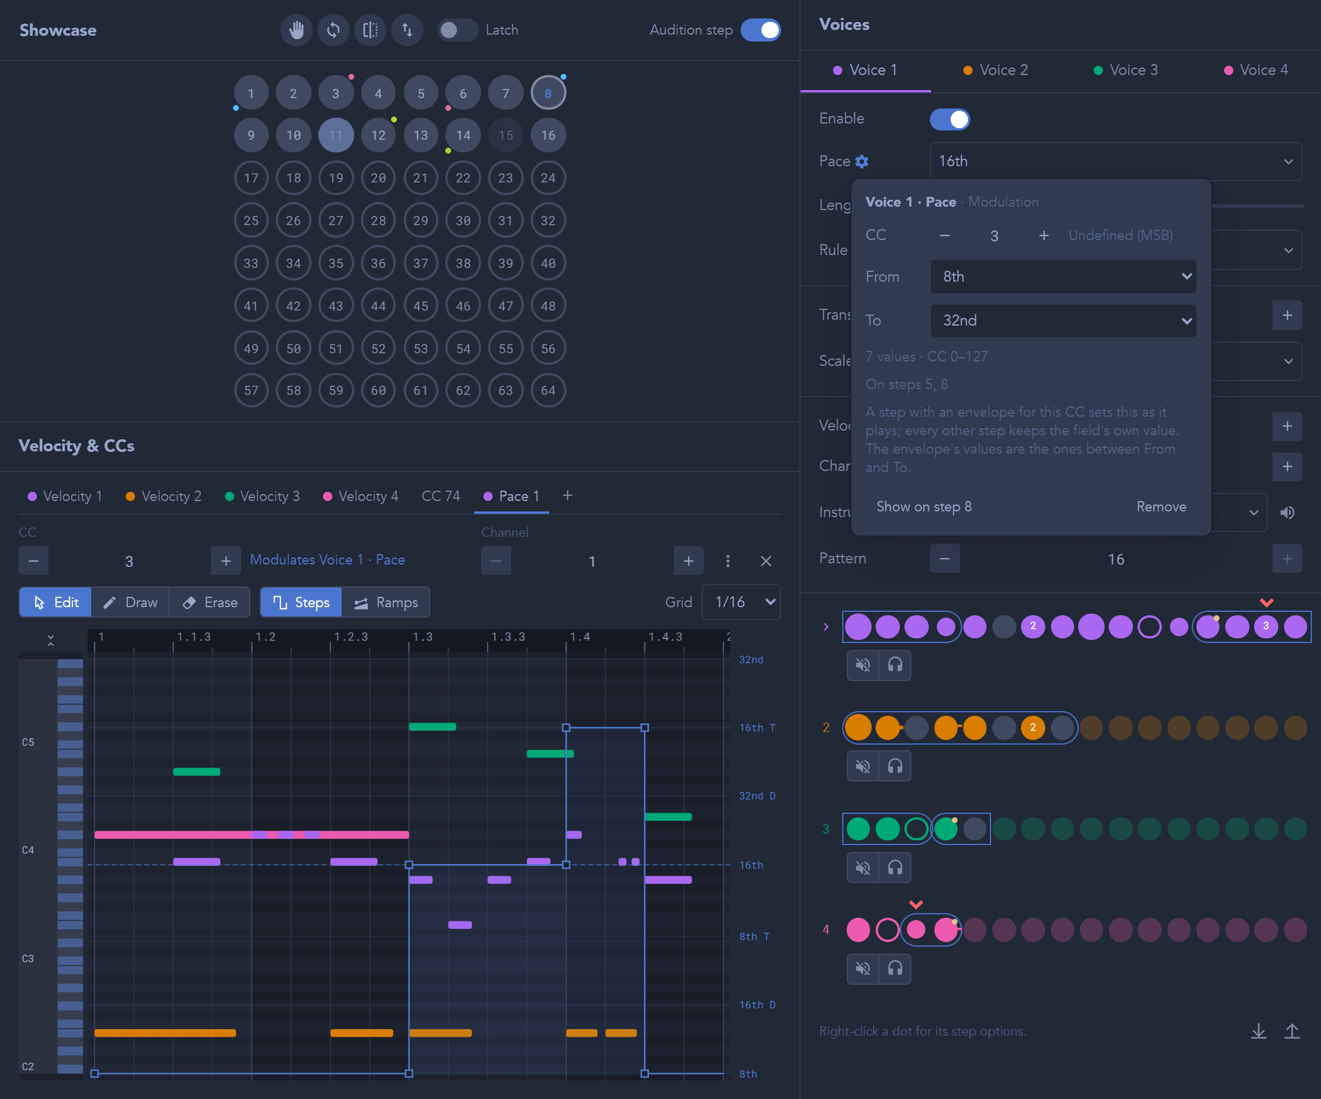Click the mirror/flip icon in Showcase header

point(370,30)
